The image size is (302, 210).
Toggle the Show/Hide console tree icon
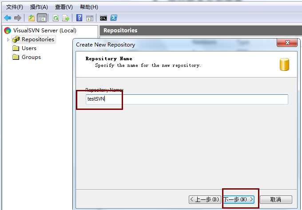[x=42, y=18]
